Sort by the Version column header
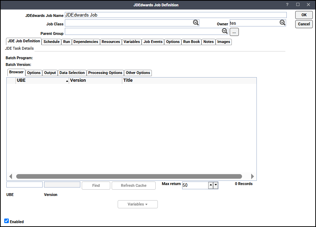 [x=95, y=80]
